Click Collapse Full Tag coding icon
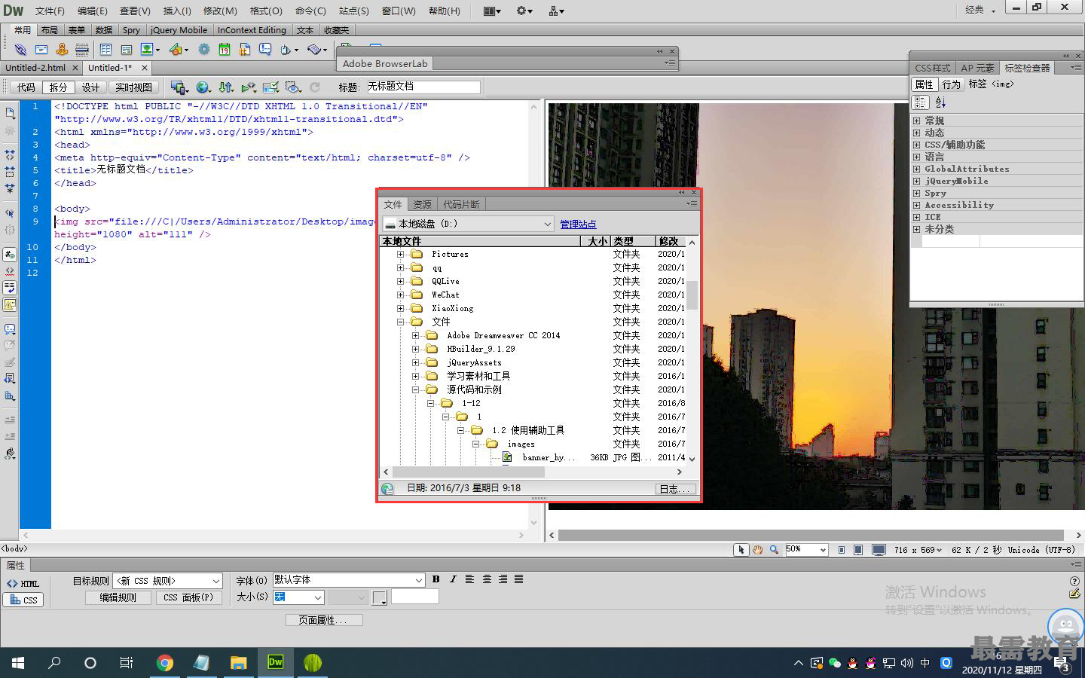Viewport: 1085px width, 678px height. coord(10,154)
